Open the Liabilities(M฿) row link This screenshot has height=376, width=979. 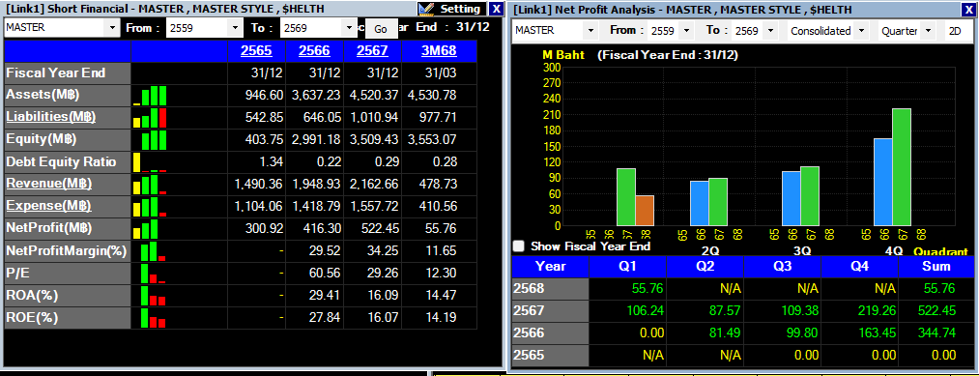pyautogui.click(x=51, y=117)
